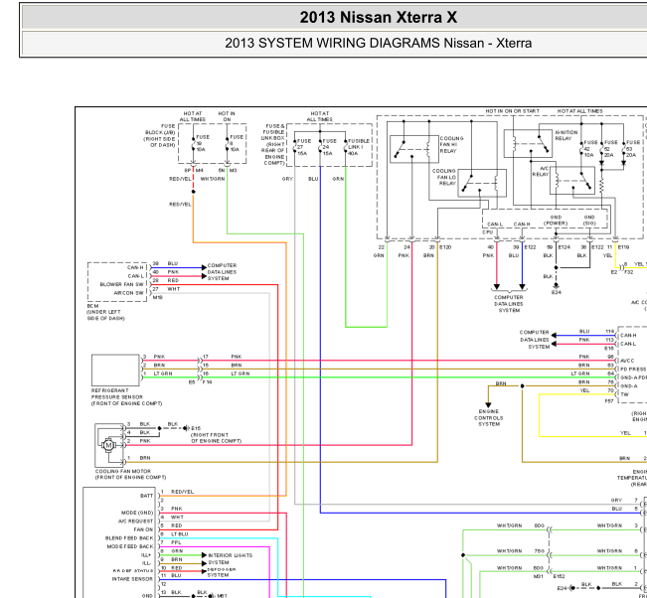Viewport: 647px width, 598px height.
Task: Select the FUSE BLOCK (J/B) label
Action: click(x=161, y=136)
